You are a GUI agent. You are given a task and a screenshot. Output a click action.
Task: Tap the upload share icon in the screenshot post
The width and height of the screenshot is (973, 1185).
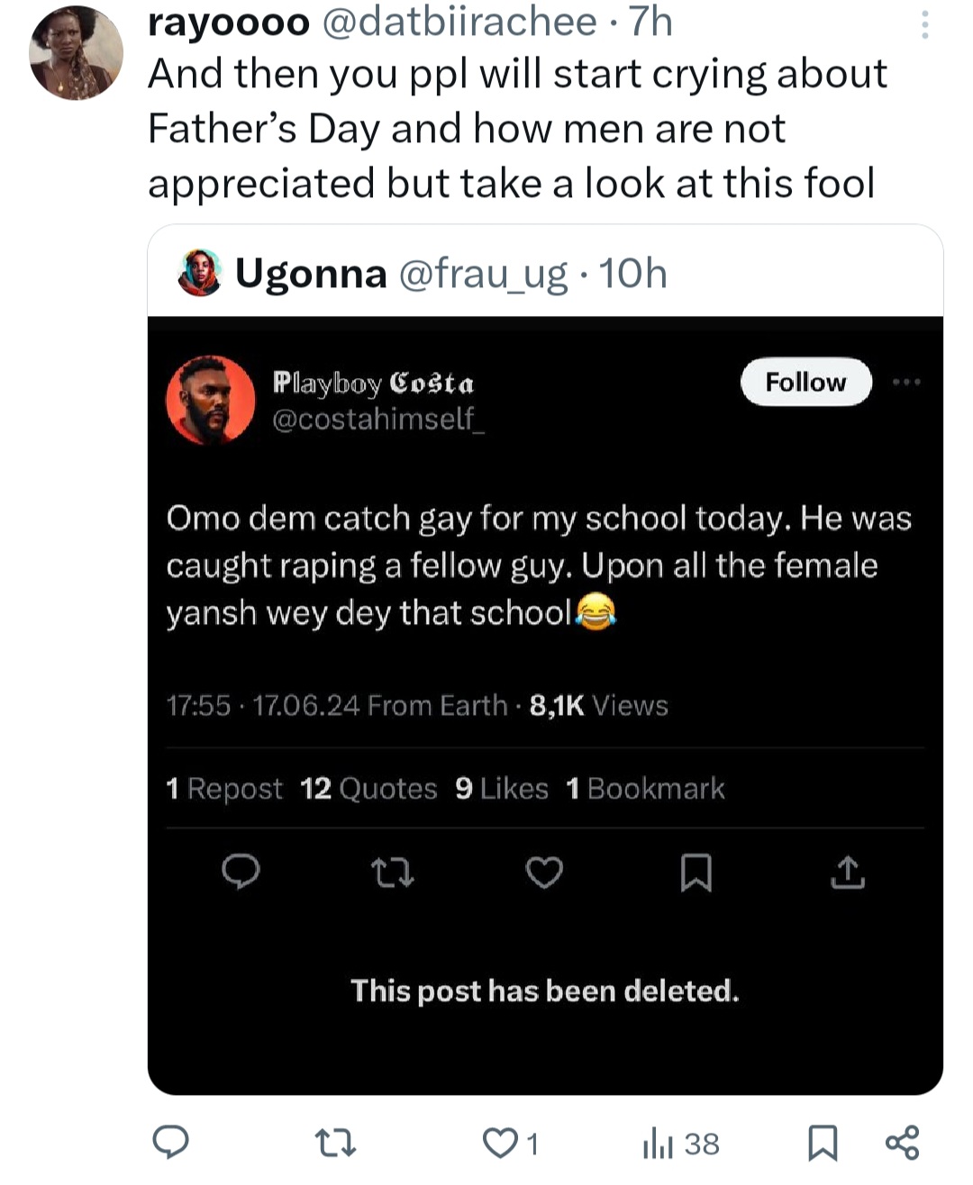point(847,872)
